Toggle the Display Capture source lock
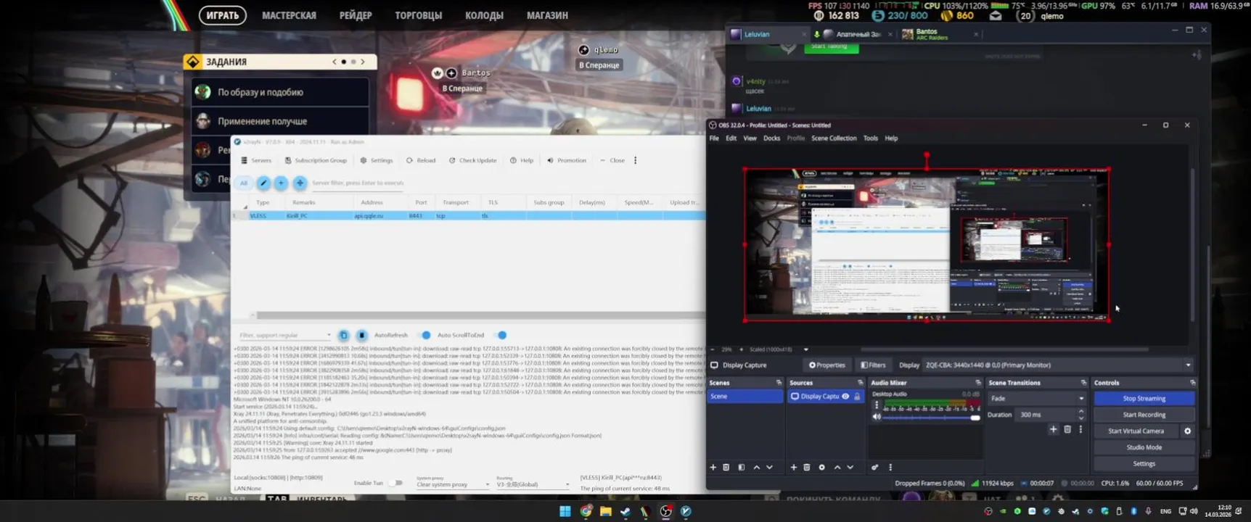This screenshot has height=522, width=1251. [857, 397]
